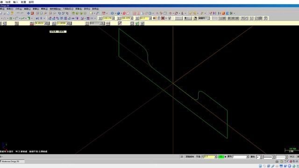Click the Mastercam Design taskbar button

point(12,161)
